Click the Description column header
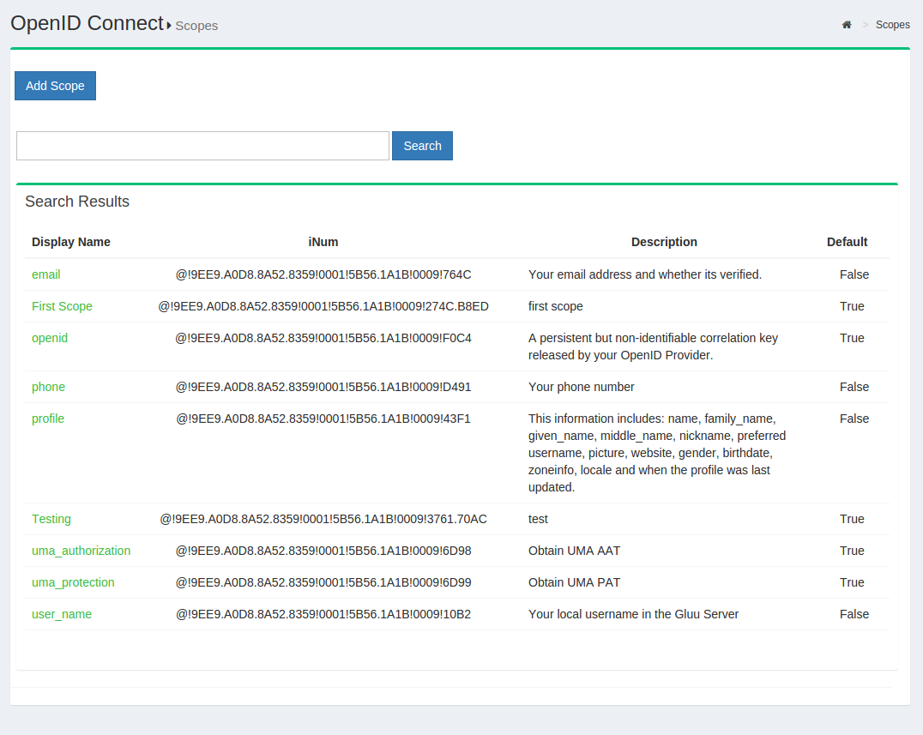The width and height of the screenshot is (923, 735). (x=664, y=242)
